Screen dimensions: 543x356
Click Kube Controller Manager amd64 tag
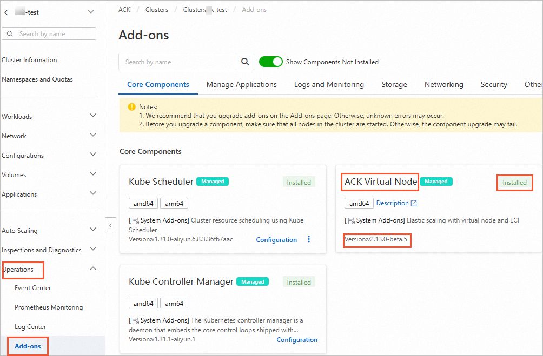pyautogui.click(x=143, y=304)
